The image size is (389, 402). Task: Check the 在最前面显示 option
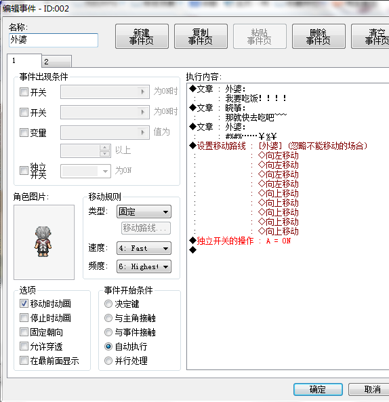pos(24,361)
